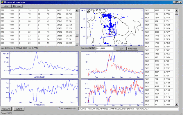This screenshot has height=115, width=183.
Task: Click Button1 at bottom left
Action: coord(19,109)
